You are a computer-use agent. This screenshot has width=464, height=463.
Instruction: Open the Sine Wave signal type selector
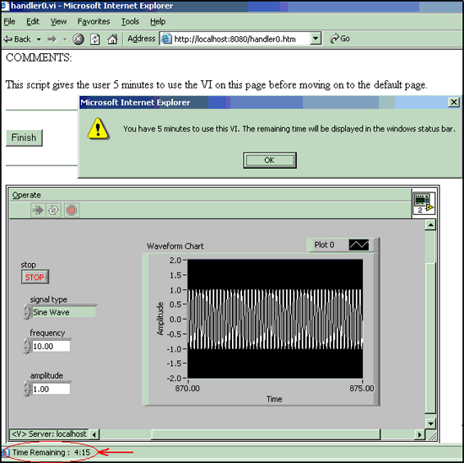coord(63,312)
